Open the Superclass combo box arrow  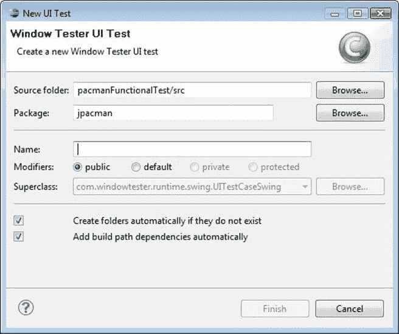click(x=305, y=186)
